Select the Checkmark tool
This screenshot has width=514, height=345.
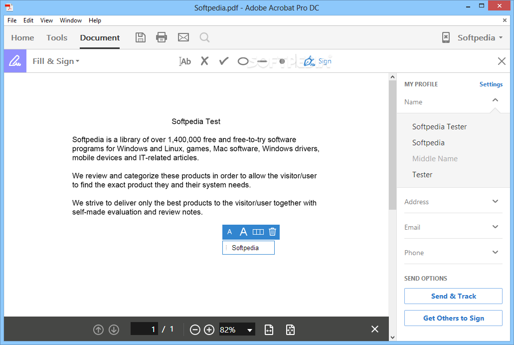pos(223,61)
